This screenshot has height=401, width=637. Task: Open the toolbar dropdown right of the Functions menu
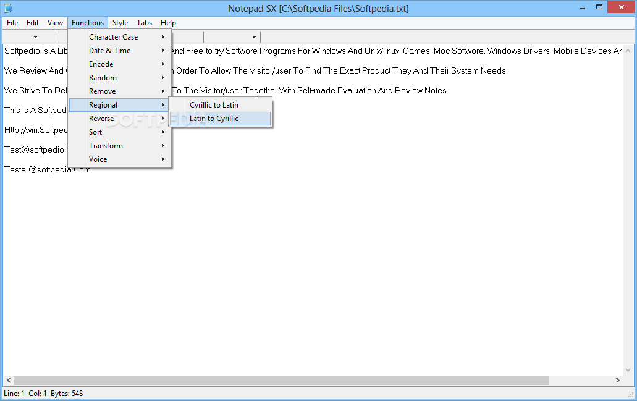tap(254, 37)
